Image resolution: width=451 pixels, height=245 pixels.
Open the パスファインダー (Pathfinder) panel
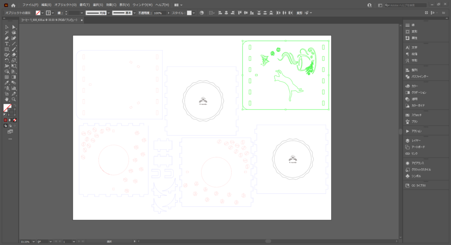(419, 76)
